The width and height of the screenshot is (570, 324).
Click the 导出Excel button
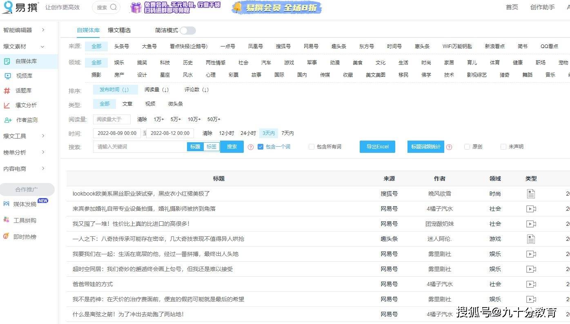[x=377, y=147]
